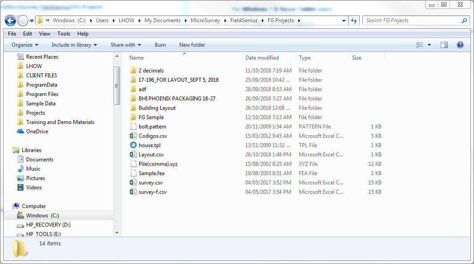Screen dimensions: 474x264
Task: Open the View menu
Action: click(x=44, y=34)
